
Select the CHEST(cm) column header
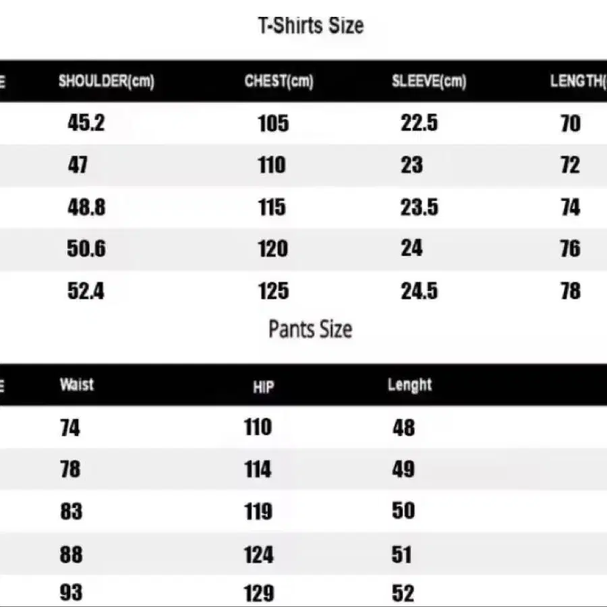point(279,81)
